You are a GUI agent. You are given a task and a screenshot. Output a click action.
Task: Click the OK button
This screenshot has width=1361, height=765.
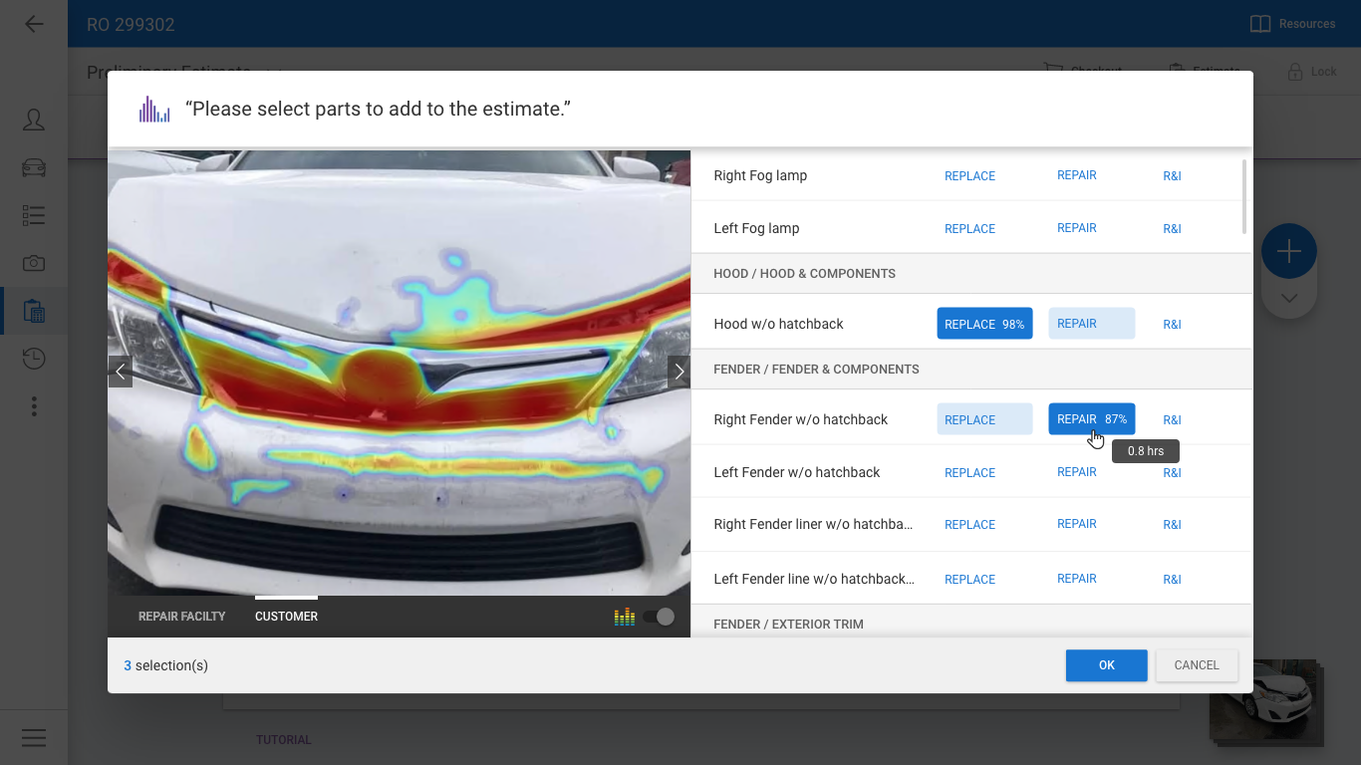[1106, 665]
